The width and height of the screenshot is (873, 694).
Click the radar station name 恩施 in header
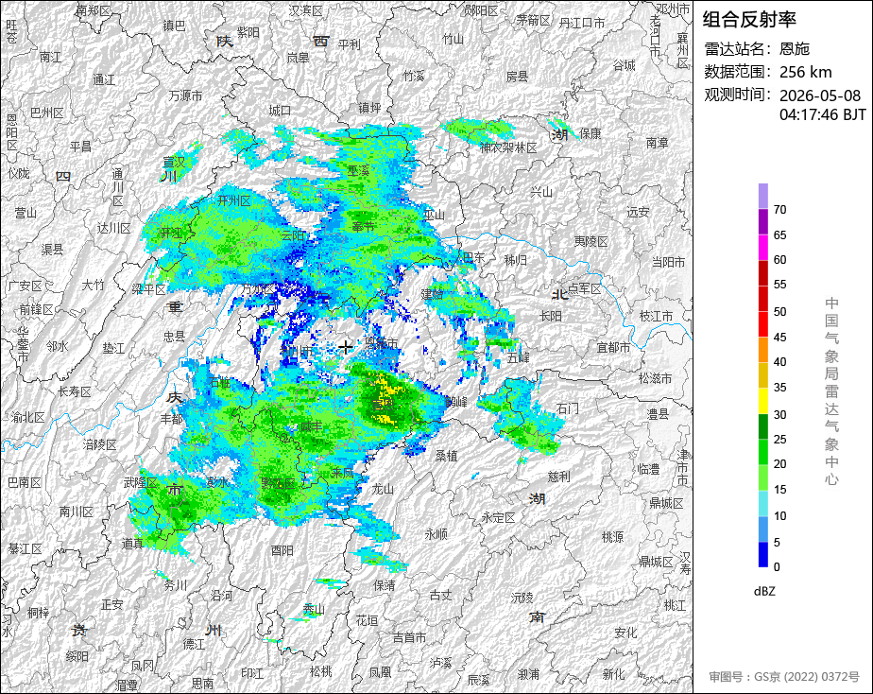pyautogui.click(x=794, y=48)
